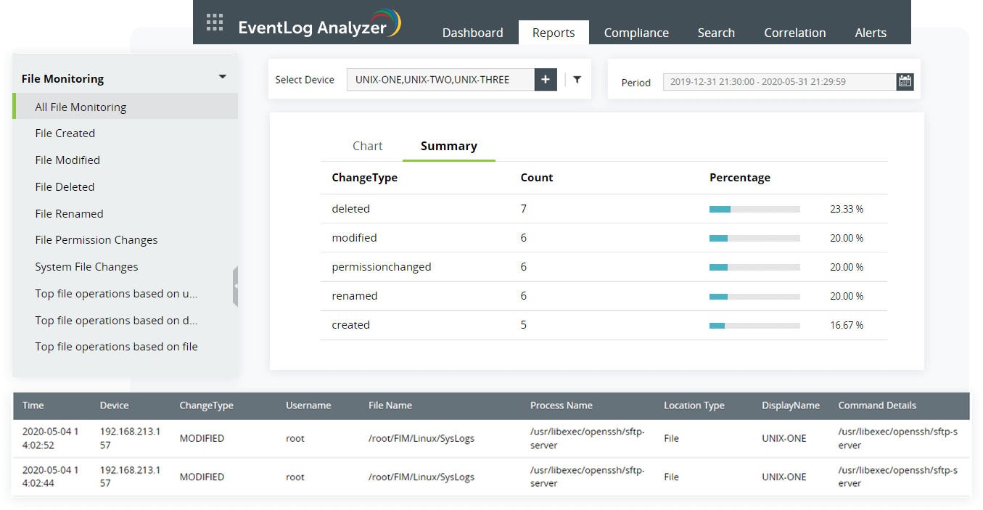Go to the Compliance tab
Screen dimensions: 983x510
(x=636, y=33)
